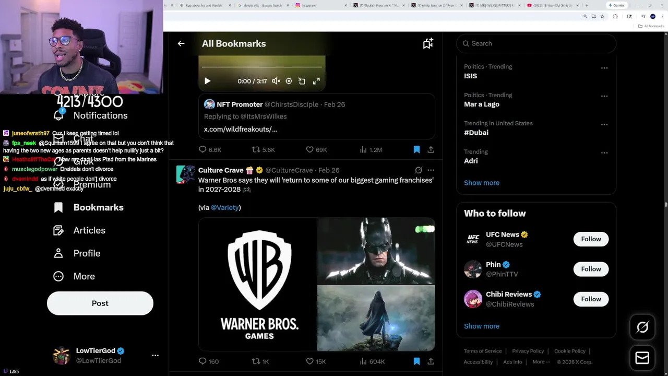Screen dimensions: 668x376
Task: Like the post with 69K likes
Action: 316,150
